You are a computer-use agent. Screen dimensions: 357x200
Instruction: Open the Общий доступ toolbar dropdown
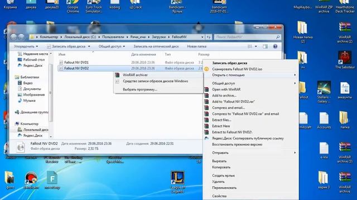pyautogui.click(x=112, y=46)
